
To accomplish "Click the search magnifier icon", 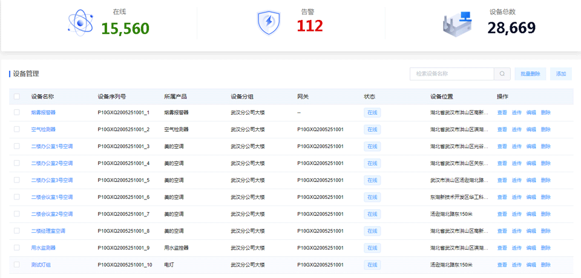I will 502,74.
